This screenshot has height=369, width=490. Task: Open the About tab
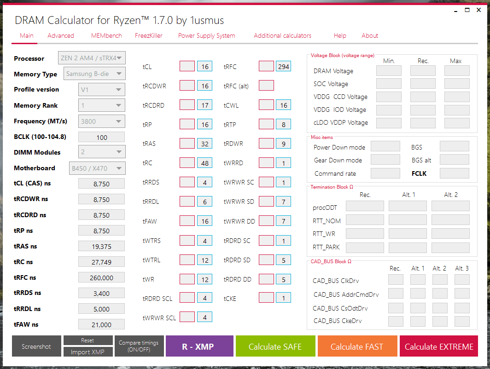(370, 35)
